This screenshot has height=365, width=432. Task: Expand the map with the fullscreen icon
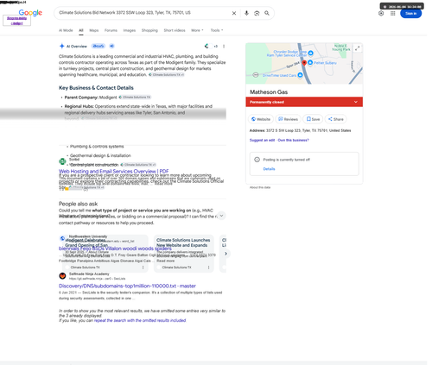357,48
